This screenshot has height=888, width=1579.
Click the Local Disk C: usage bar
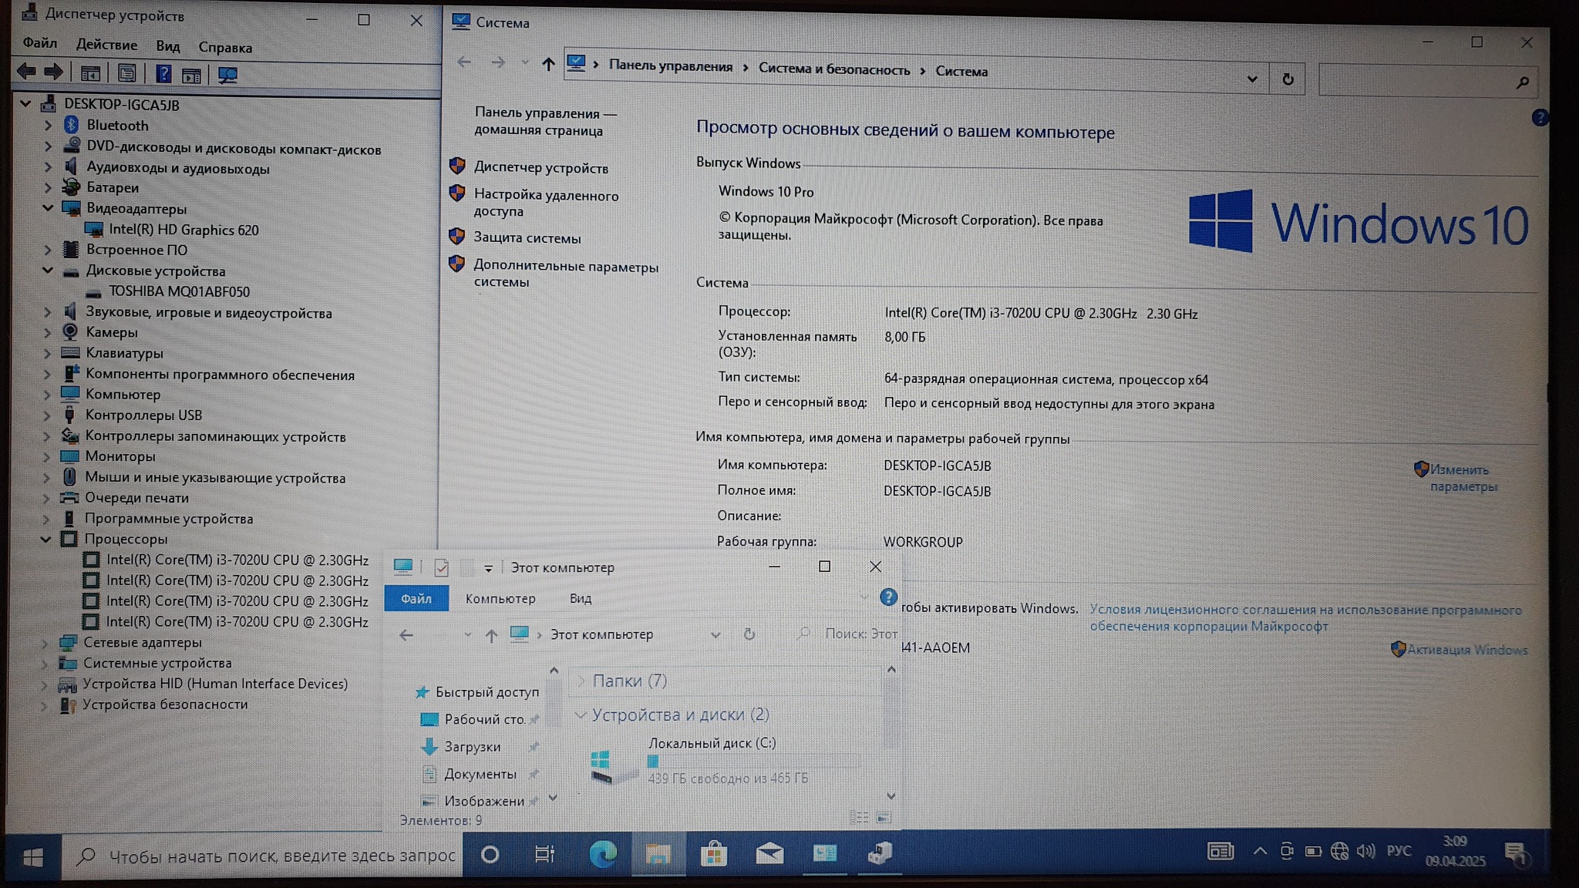(753, 762)
